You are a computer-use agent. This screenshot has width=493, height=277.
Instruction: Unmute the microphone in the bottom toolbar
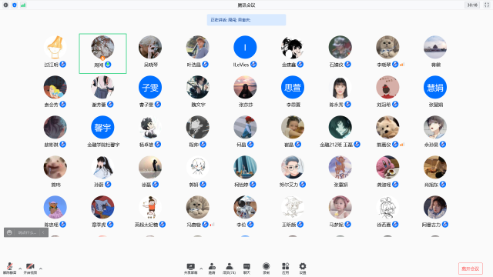[x=10, y=269]
